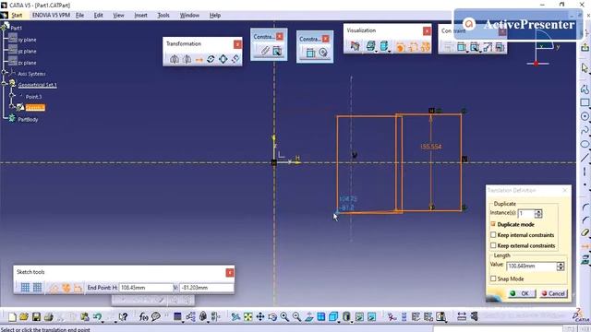Select the Offset tool in Transformation toolbar
The width and height of the screenshot is (591, 332).
[235, 59]
